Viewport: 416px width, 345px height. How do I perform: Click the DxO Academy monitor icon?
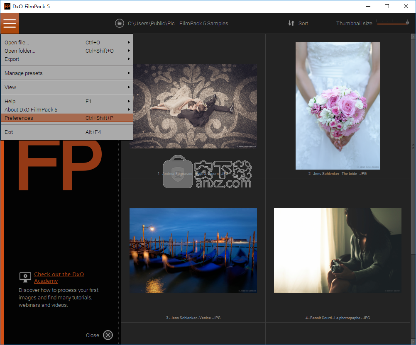pyautogui.click(x=25, y=277)
